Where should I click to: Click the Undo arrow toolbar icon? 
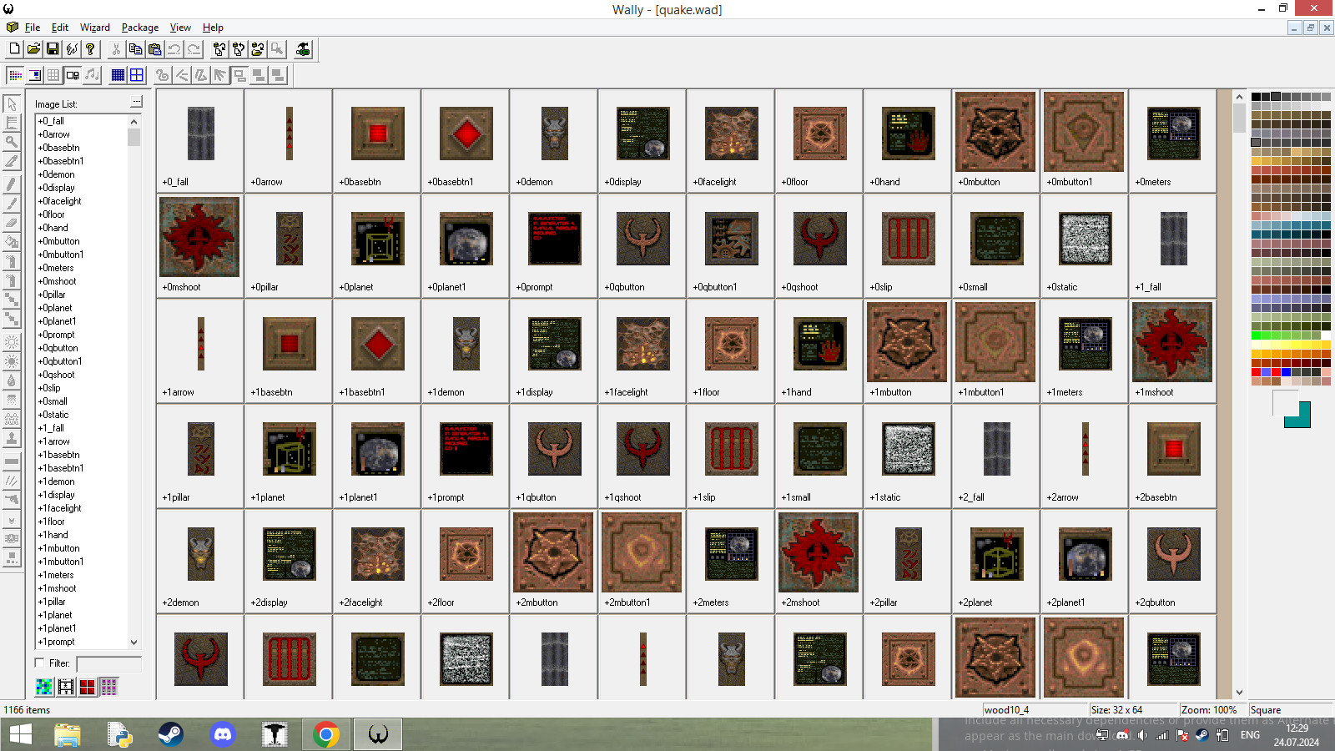[x=174, y=48]
